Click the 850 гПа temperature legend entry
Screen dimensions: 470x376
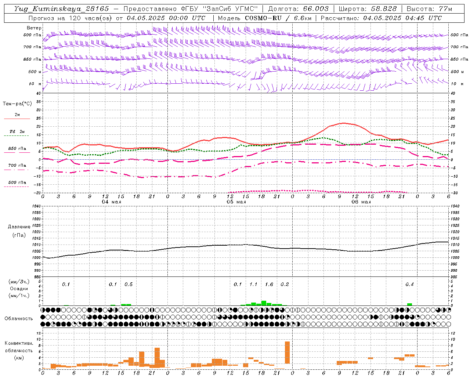(17, 148)
